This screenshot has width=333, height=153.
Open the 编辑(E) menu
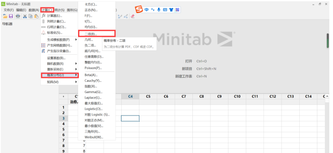(21, 10)
